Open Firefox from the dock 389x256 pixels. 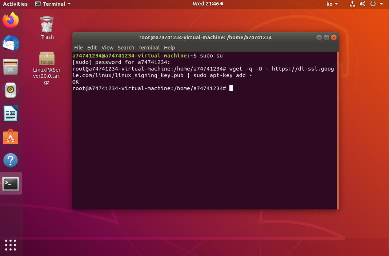(11, 20)
